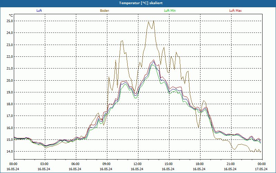Click the '03:00' time axis label
The height and width of the screenshot is (173, 276).
click(45, 164)
